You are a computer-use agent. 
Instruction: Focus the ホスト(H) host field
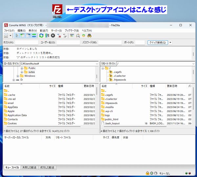click(x=27, y=43)
